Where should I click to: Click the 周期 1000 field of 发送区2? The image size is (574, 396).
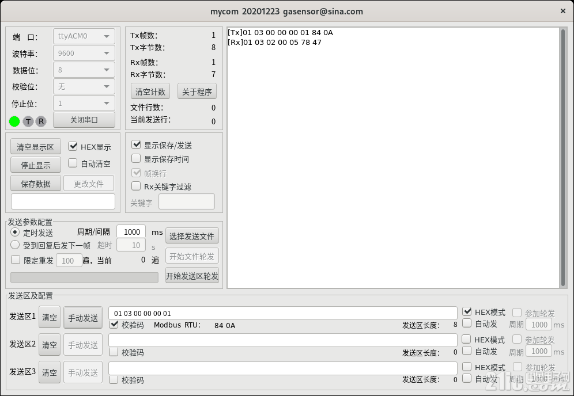point(539,351)
